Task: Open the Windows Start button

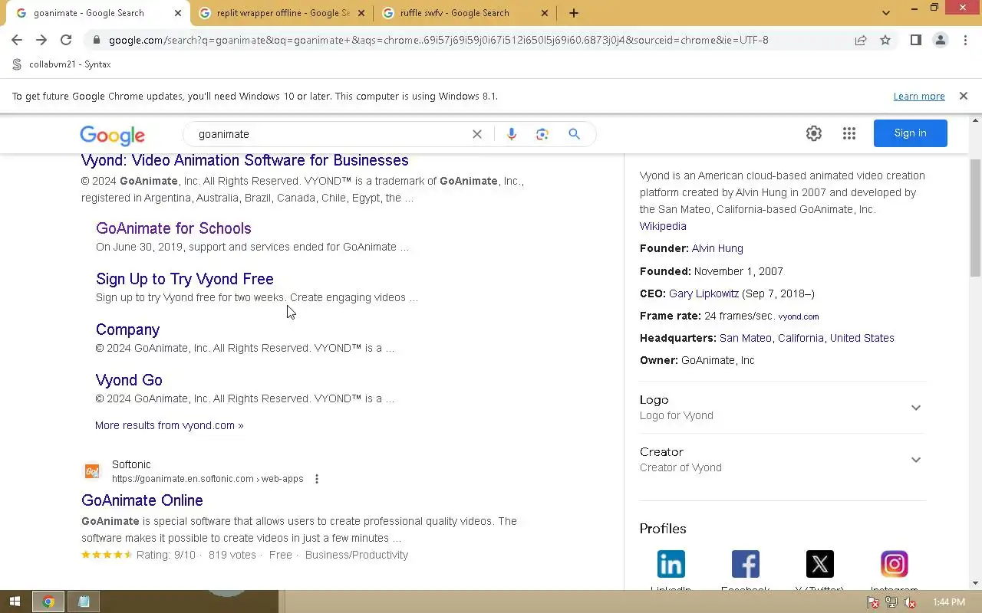Action: point(15,602)
